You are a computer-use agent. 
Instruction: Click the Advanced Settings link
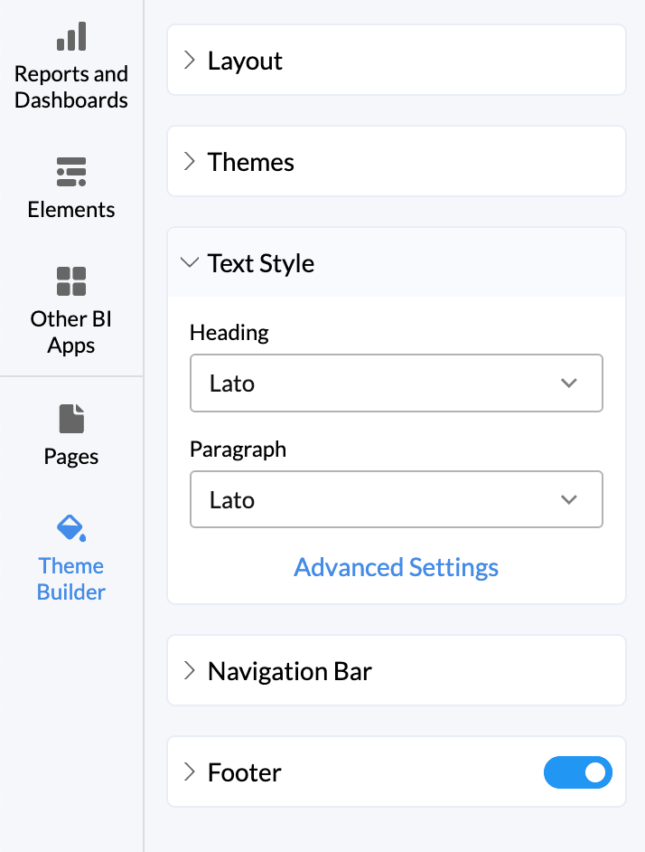[396, 567]
